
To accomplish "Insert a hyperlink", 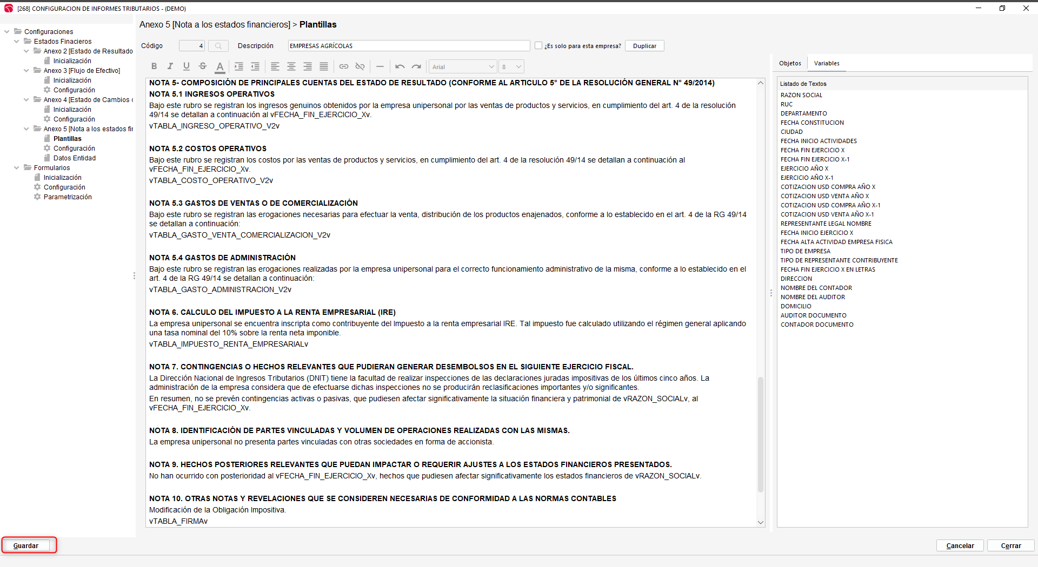I will [x=344, y=66].
